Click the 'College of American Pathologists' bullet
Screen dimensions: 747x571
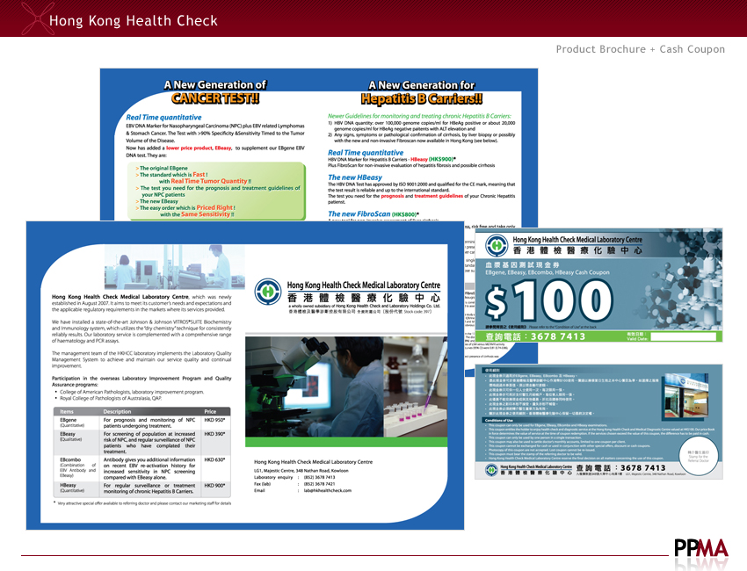132,392
